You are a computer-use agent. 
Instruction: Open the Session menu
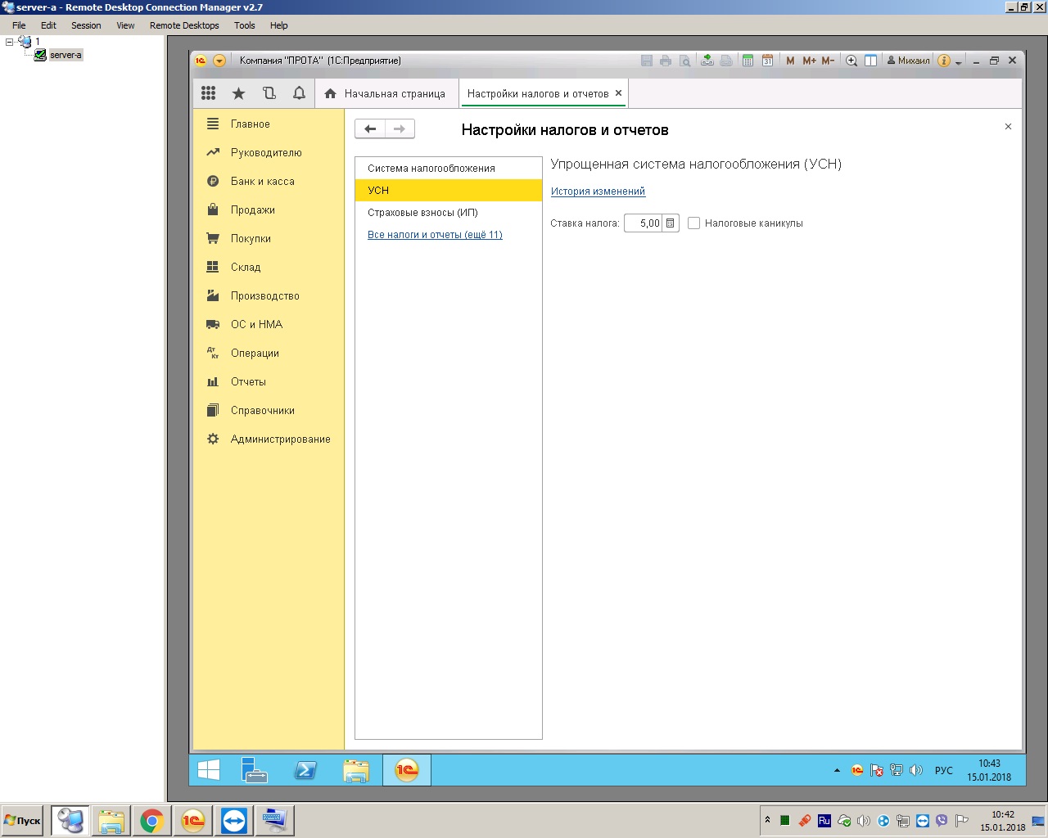(86, 25)
